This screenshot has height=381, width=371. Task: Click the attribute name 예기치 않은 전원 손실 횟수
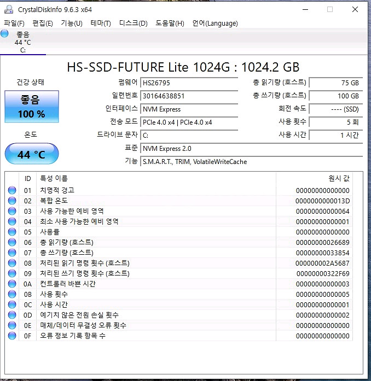click(79, 315)
